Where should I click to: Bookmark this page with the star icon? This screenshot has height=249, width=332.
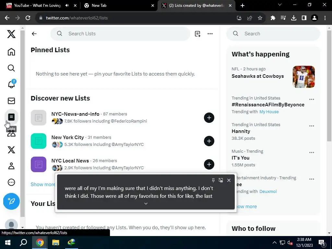click(x=260, y=18)
